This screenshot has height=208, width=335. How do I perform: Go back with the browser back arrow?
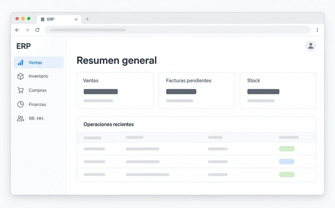coord(17,30)
